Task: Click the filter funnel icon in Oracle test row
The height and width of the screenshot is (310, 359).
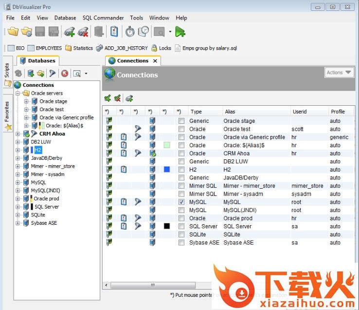Action: pos(138,129)
